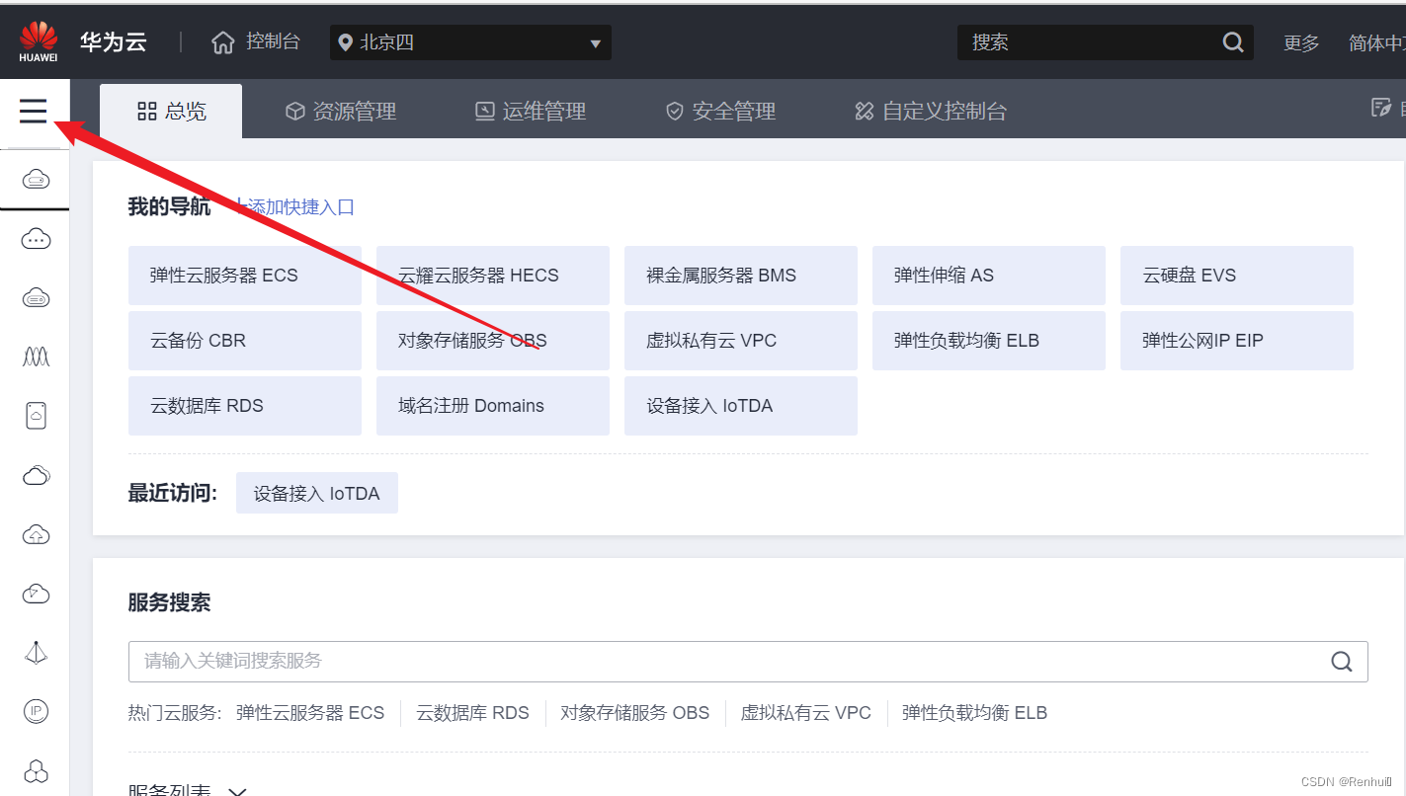Switch to the 安全管理 tab

pyautogui.click(x=720, y=112)
